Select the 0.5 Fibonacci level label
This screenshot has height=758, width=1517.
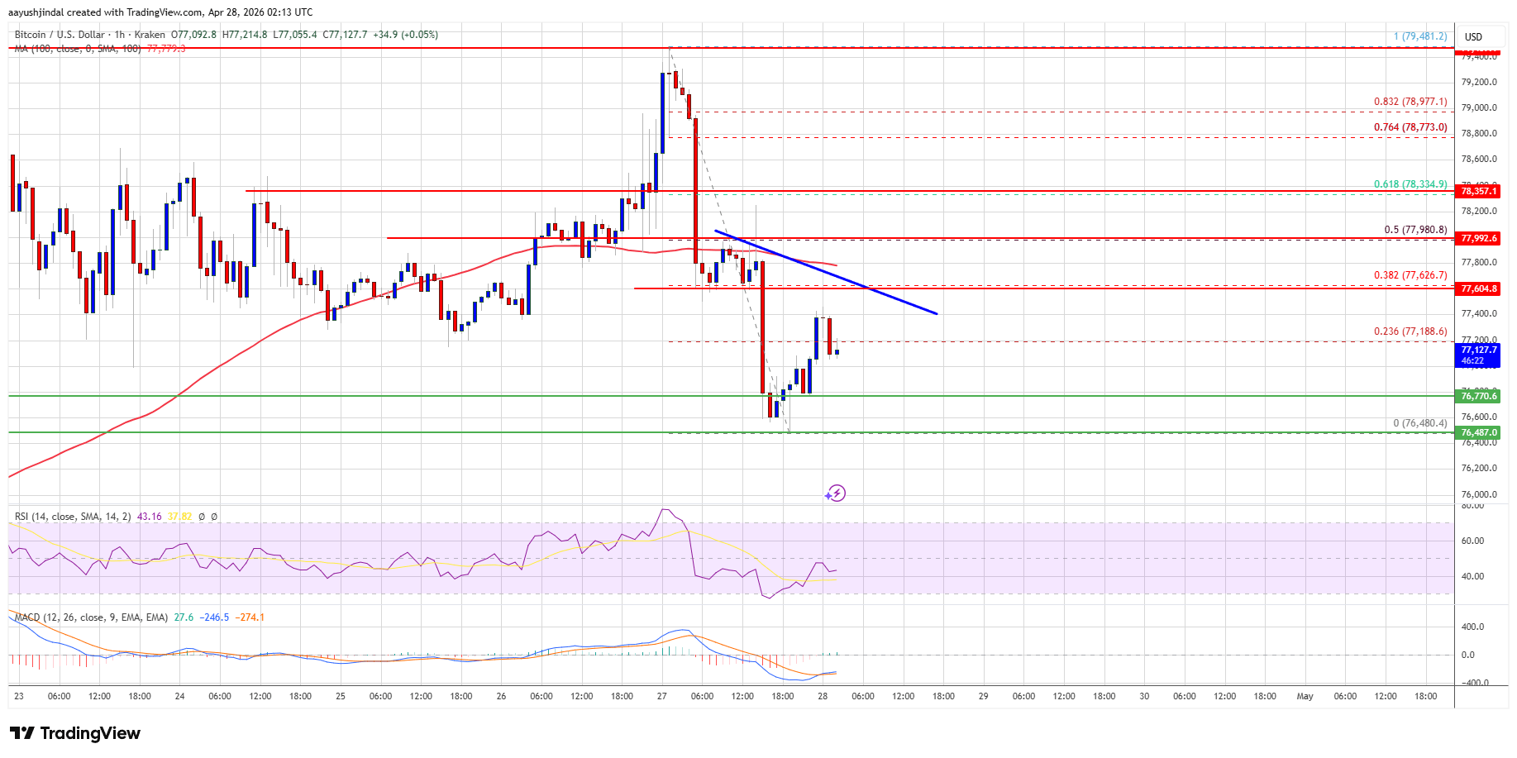(1415, 230)
